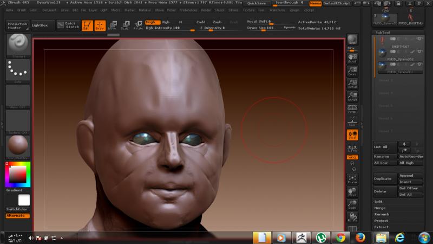
Task: Click the Rotate icon in right shelf
Action: point(352,217)
